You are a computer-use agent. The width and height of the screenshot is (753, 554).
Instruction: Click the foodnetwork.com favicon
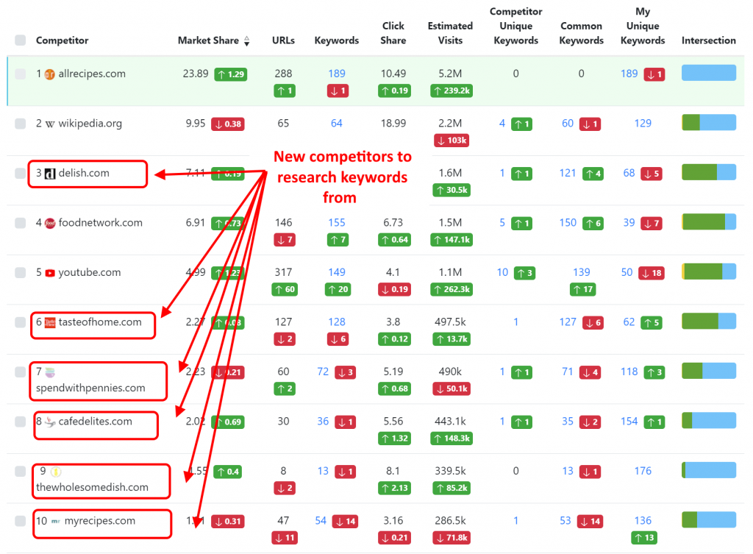pyautogui.click(x=49, y=224)
